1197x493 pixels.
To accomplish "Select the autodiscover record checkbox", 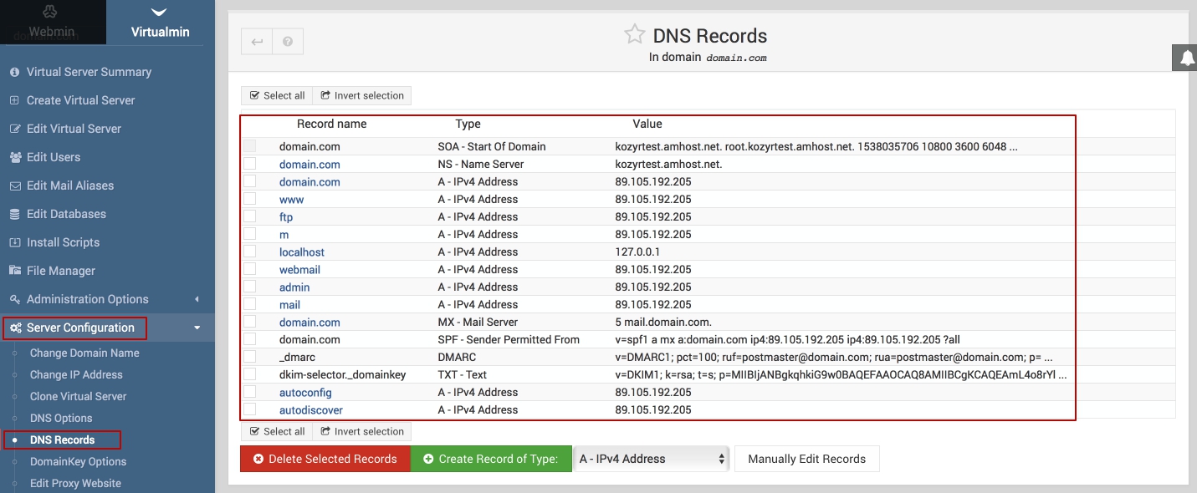I will (250, 409).
